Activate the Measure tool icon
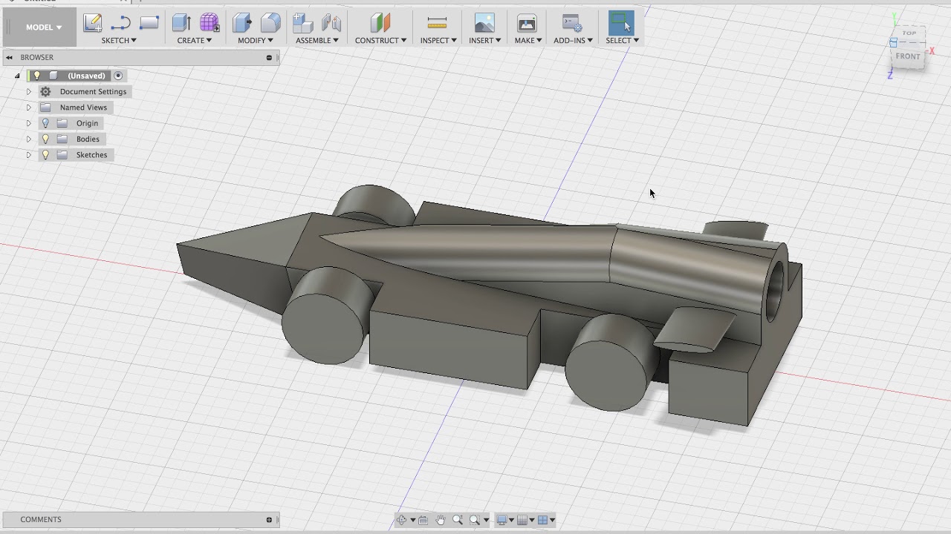The width and height of the screenshot is (951, 534). pos(438,23)
